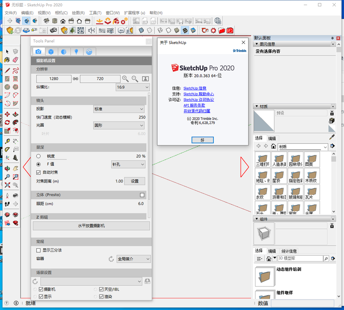The width and height of the screenshot is (344, 310).
Task: Select the 锐度 radio button
Action: 39,156
